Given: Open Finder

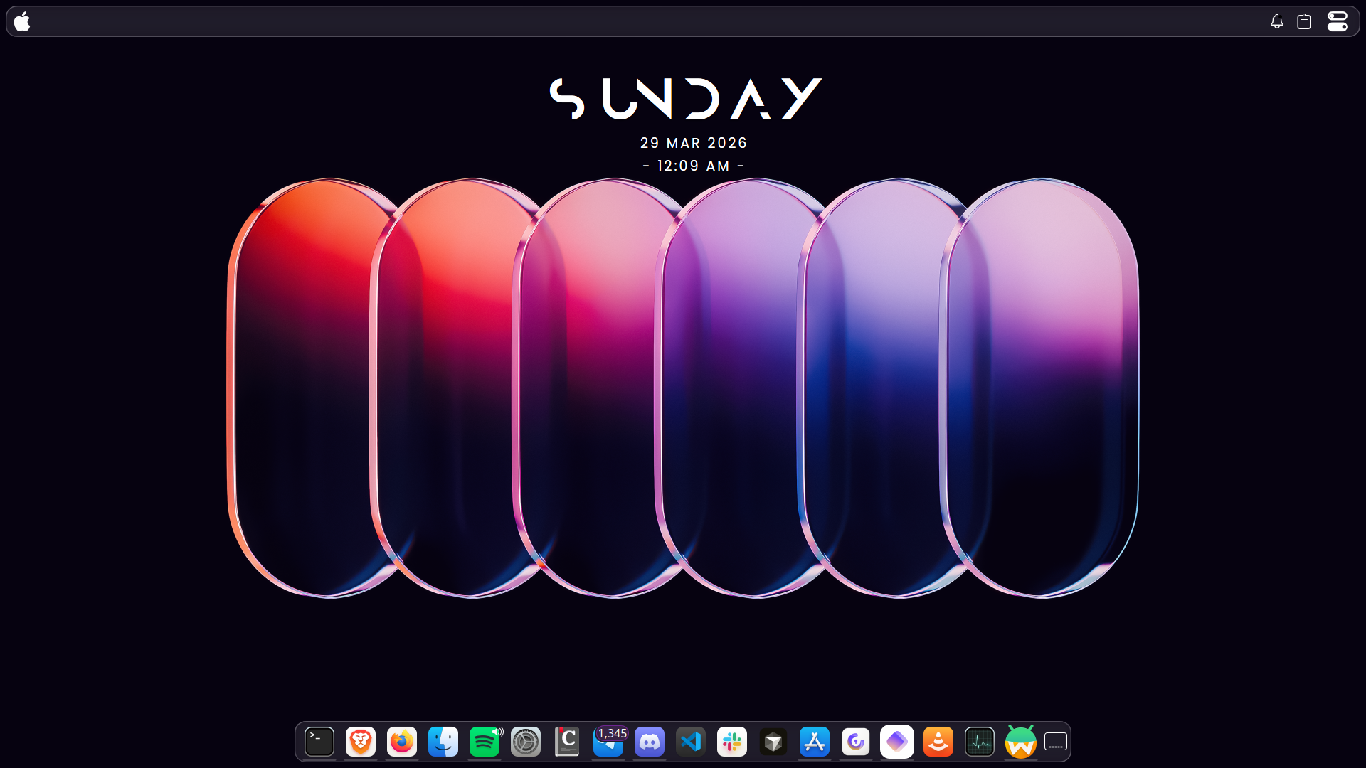Looking at the screenshot, I should point(443,742).
